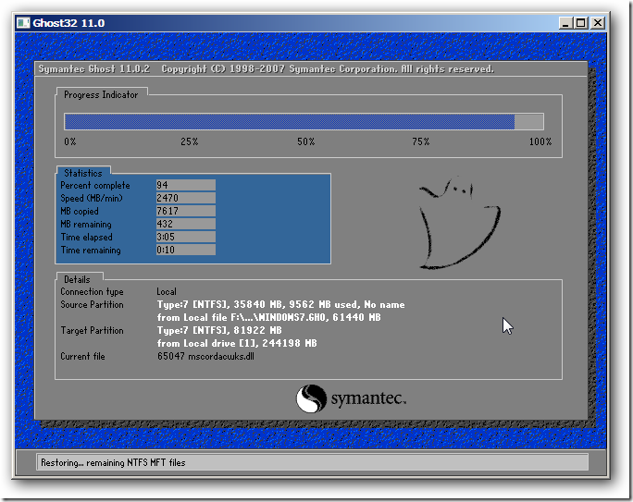The width and height of the screenshot is (633, 502).
Task: Click the 100% progress scale mark
Action: [x=540, y=141]
